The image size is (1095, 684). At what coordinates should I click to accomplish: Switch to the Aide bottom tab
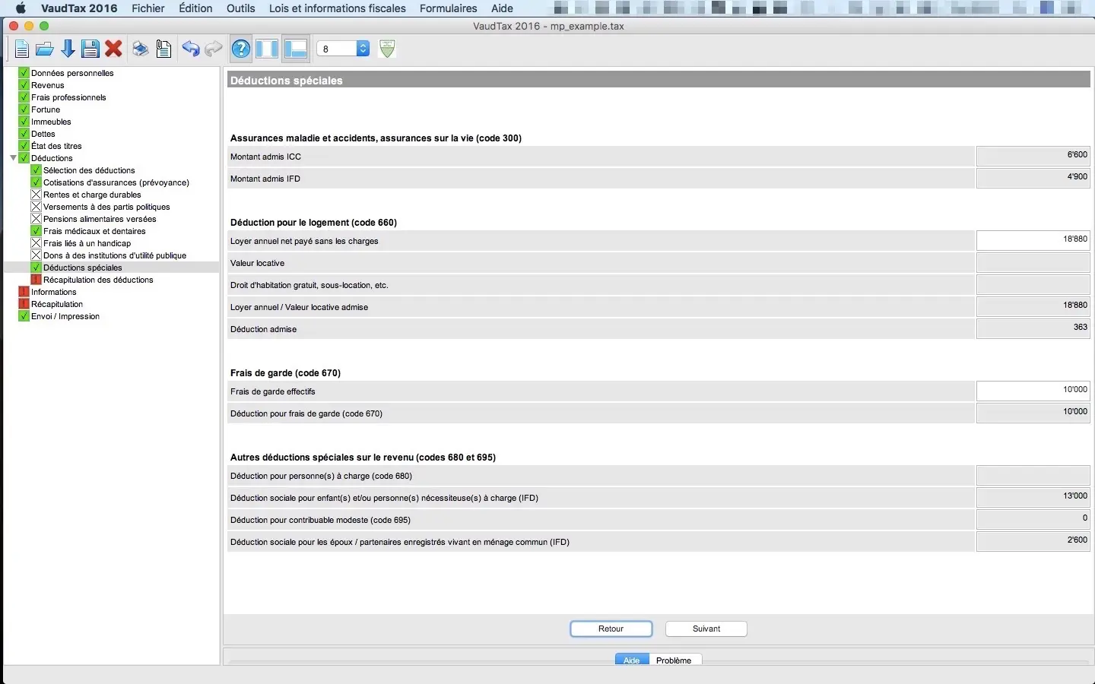(632, 660)
